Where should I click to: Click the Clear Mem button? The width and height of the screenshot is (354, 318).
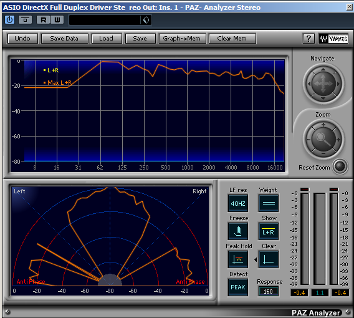coord(232,39)
